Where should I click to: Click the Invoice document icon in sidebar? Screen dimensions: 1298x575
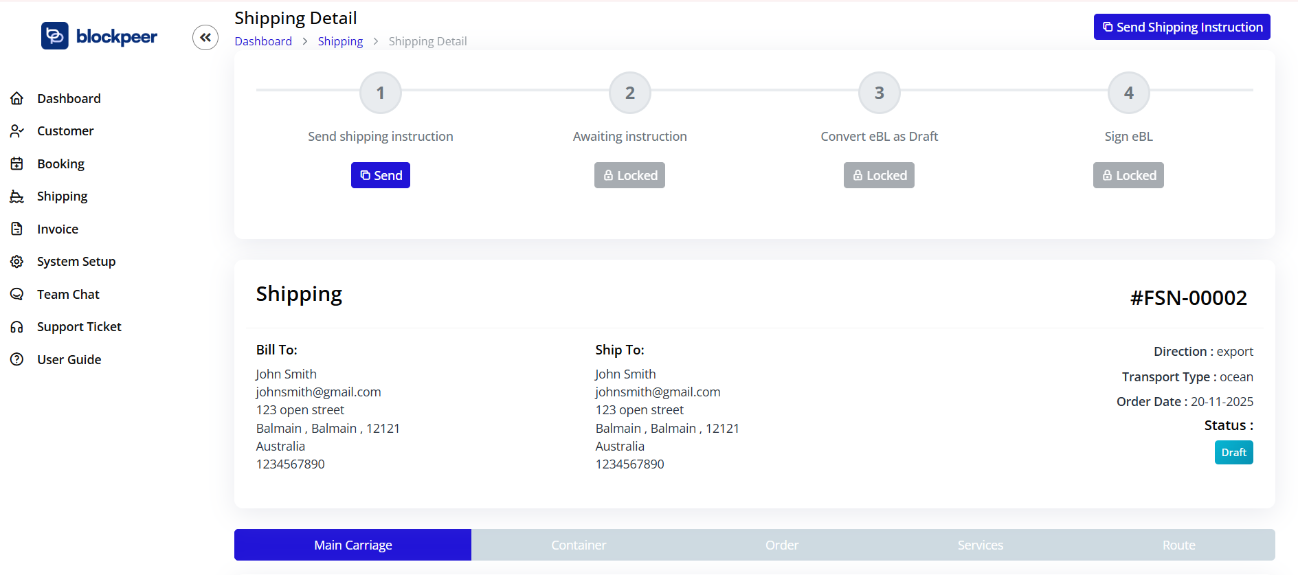click(17, 229)
